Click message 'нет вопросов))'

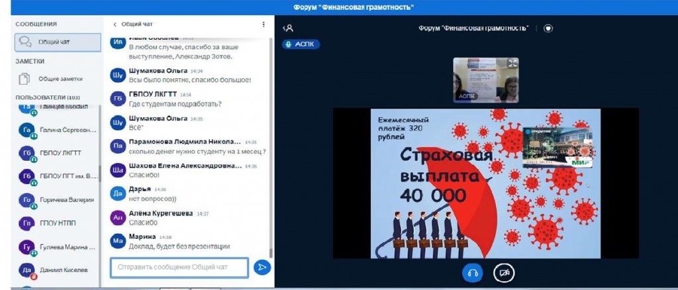click(153, 199)
